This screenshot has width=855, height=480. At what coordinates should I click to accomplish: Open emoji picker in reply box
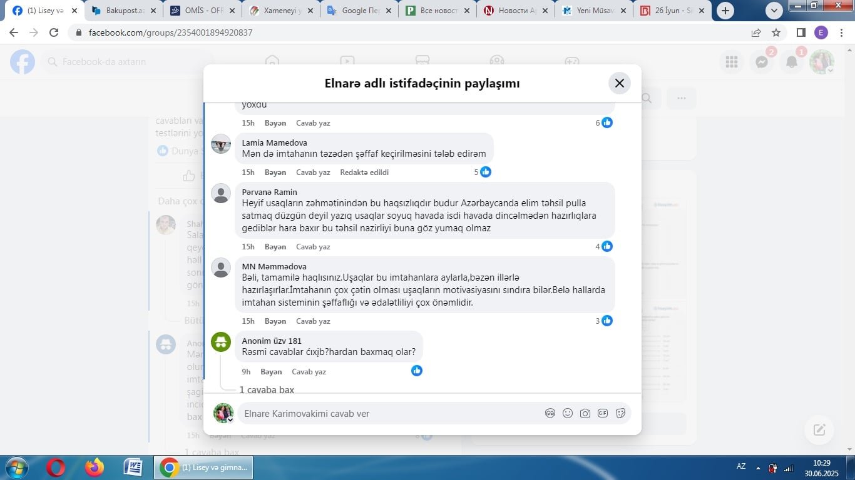coord(568,413)
